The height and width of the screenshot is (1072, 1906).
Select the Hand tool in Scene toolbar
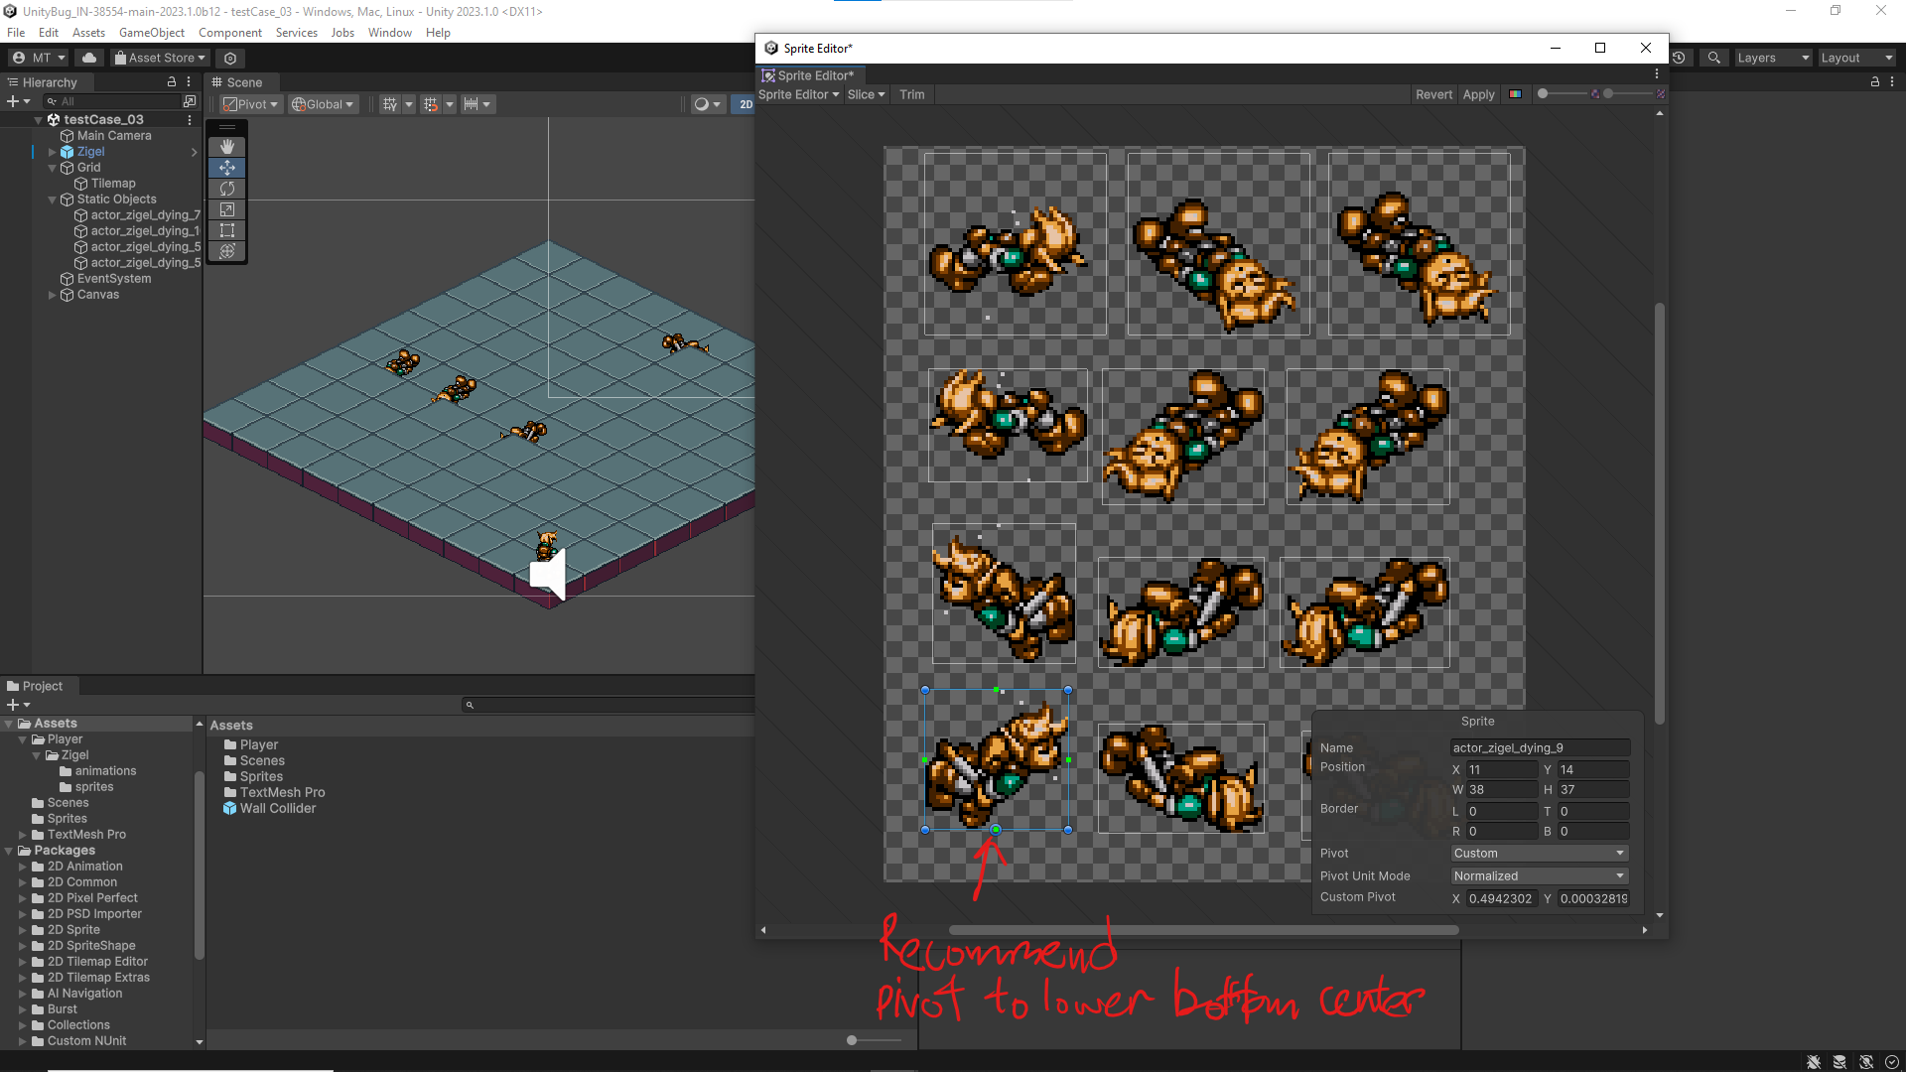[227, 146]
